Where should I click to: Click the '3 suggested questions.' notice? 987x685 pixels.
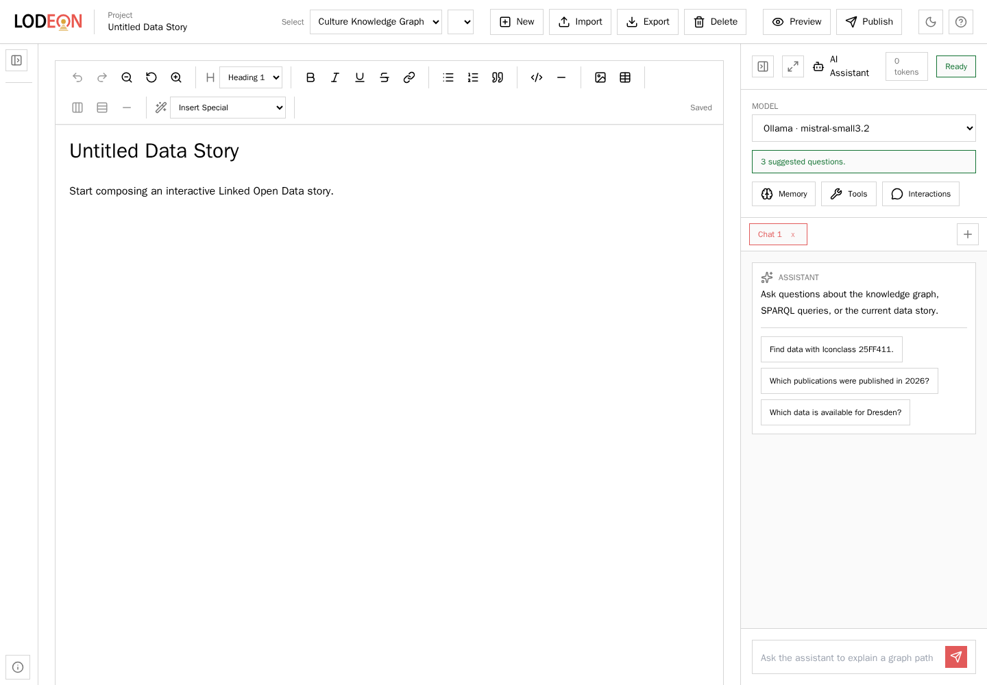click(864, 162)
